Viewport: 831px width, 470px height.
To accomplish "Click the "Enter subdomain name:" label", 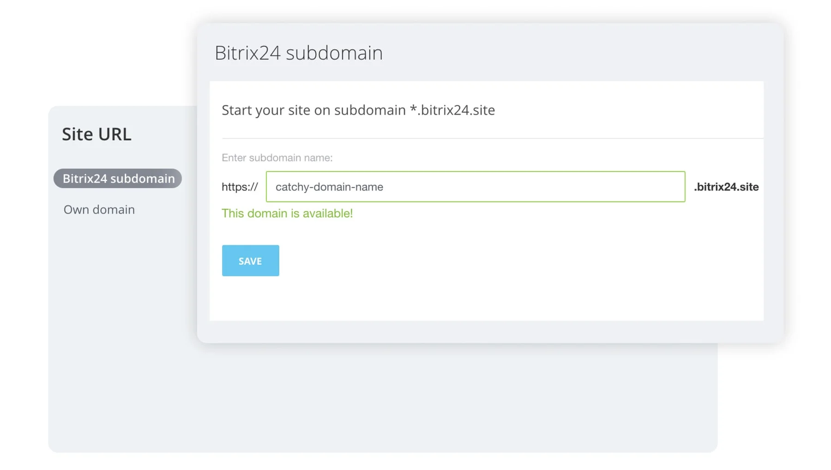I will (277, 158).
